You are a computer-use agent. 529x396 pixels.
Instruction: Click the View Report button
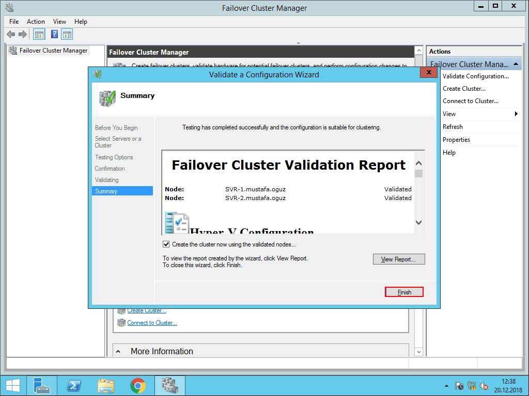(399, 259)
